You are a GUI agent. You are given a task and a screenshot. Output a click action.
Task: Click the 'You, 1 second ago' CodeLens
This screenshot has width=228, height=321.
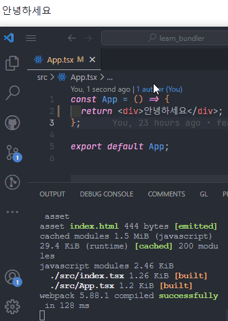[x=100, y=89]
